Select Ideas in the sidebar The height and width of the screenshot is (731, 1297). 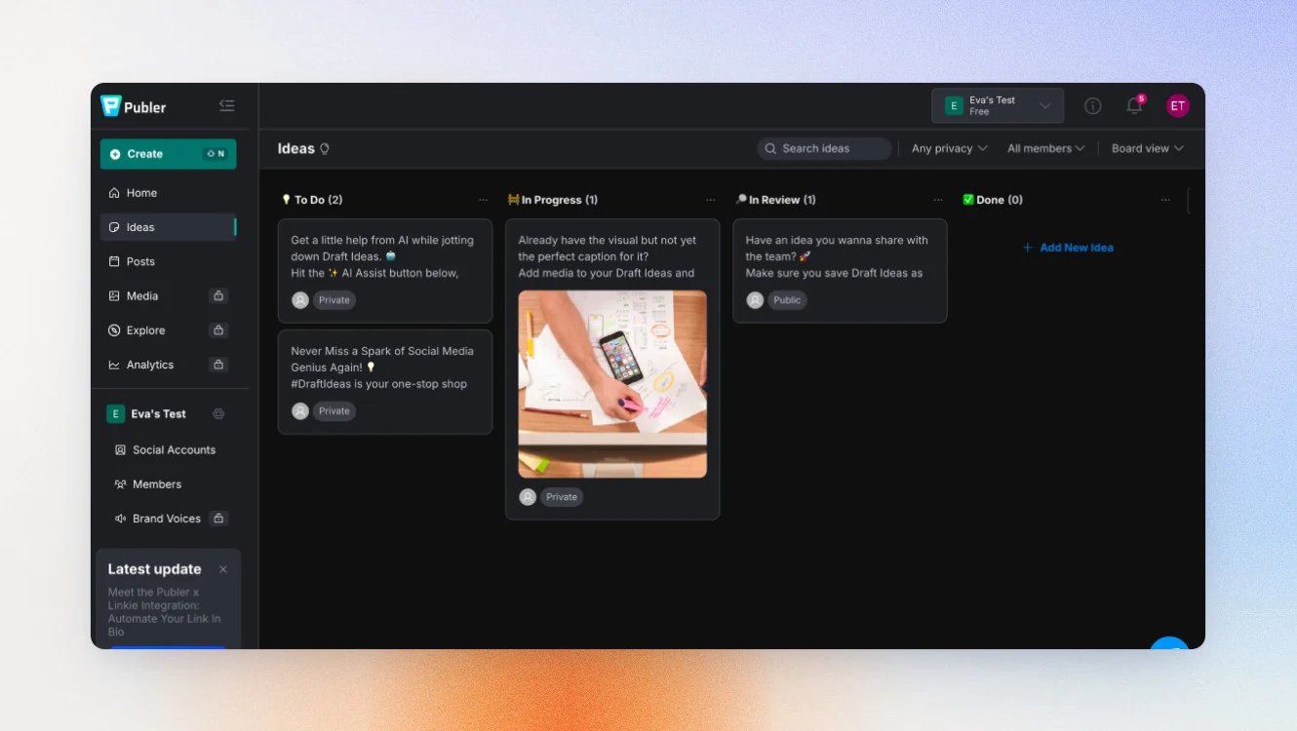169,227
